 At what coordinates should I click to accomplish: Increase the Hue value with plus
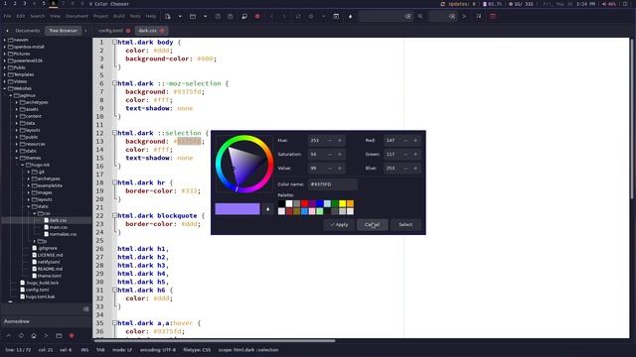pyautogui.click(x=340, y=141)
